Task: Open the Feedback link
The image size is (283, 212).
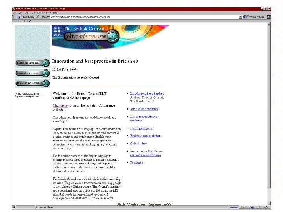Action: tap(136, 163)
